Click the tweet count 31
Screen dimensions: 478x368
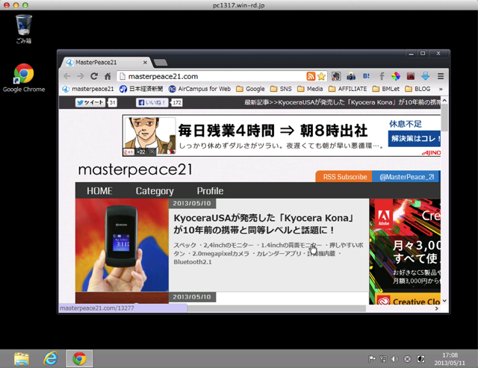(112, 102)
